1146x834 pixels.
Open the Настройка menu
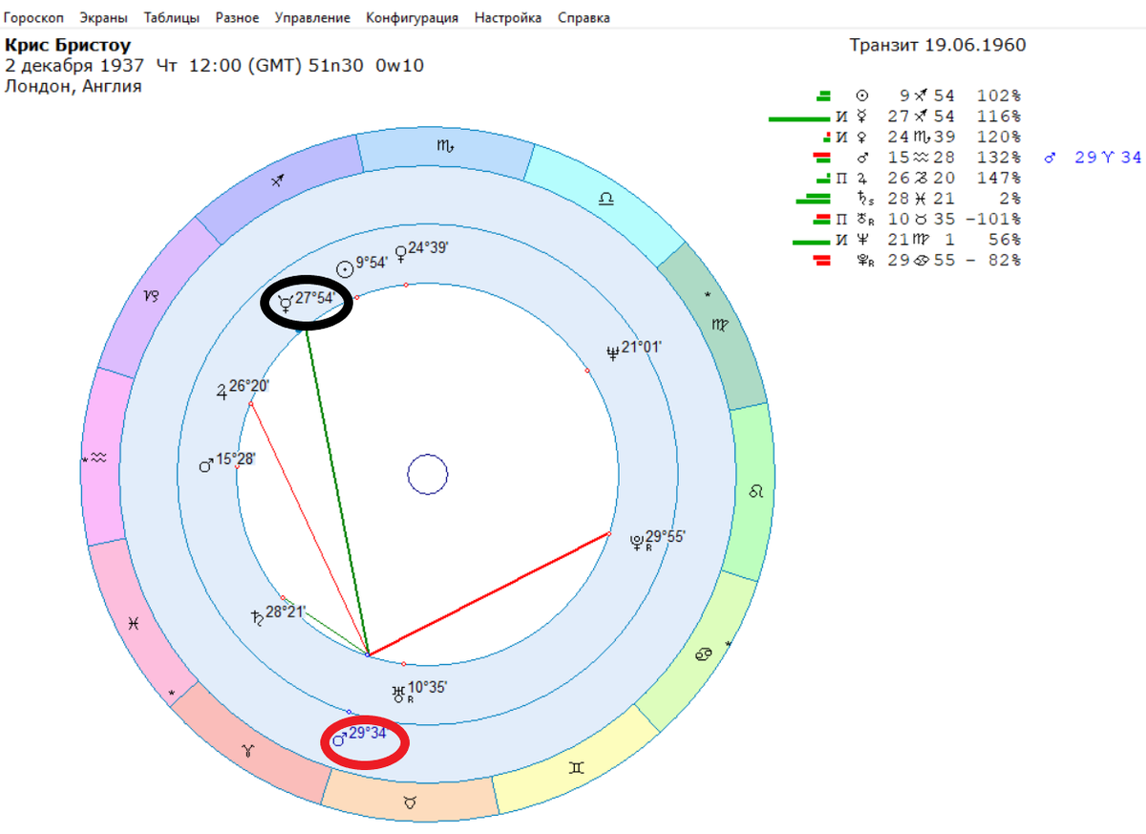[508, 18]
